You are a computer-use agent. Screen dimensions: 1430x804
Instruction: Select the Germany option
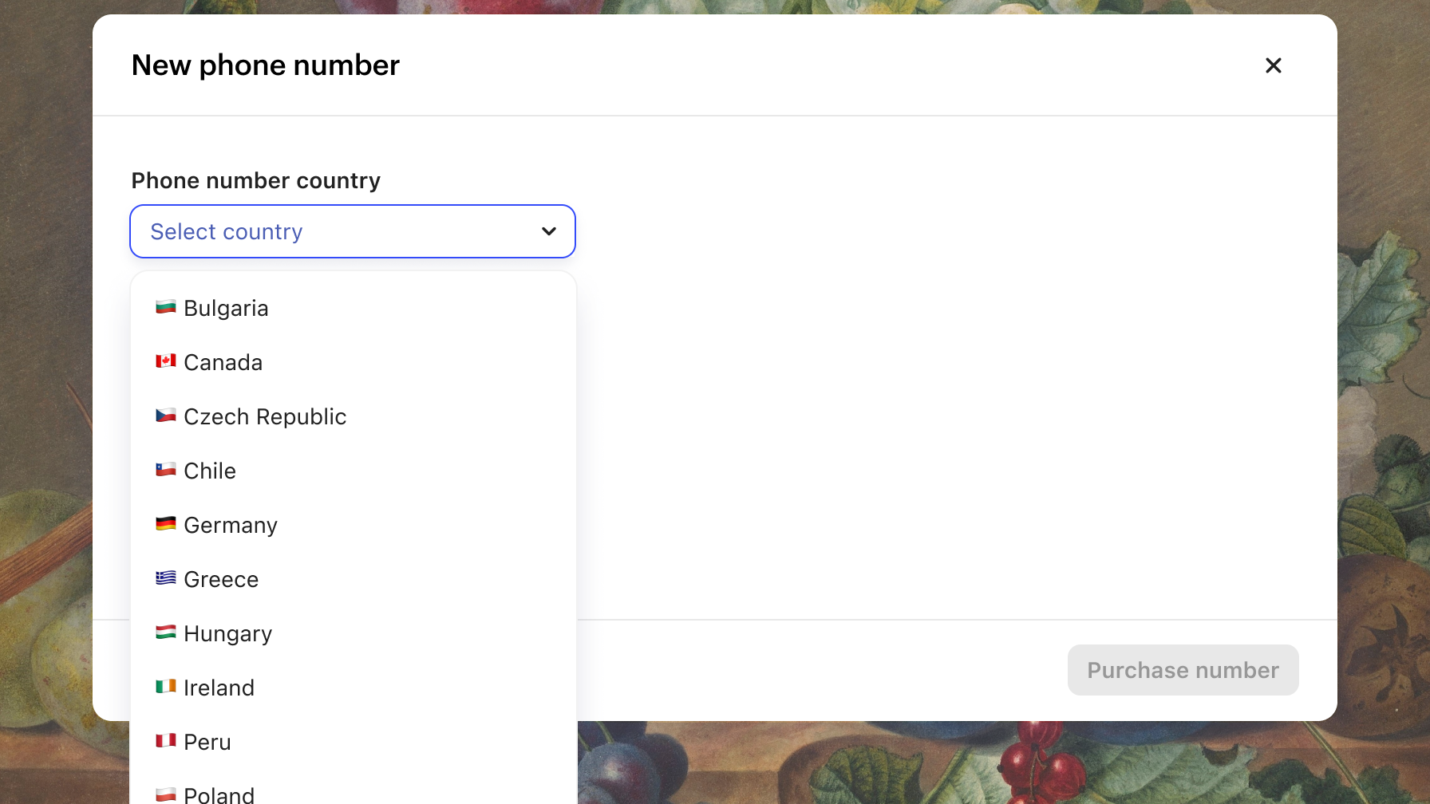[231, 526]
